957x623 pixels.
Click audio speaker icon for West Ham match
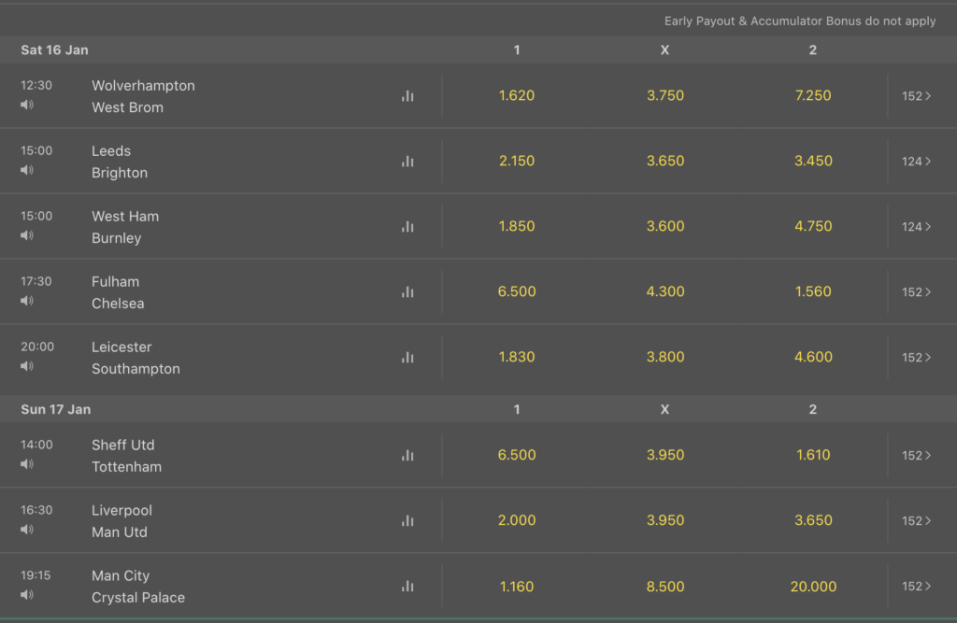pyautogui.click(x=27, y=235)
